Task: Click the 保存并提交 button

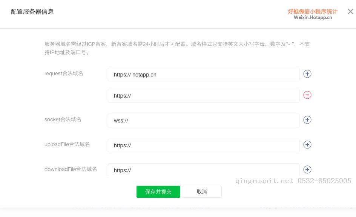Action: pyautogui.click(x=158, y=192)
